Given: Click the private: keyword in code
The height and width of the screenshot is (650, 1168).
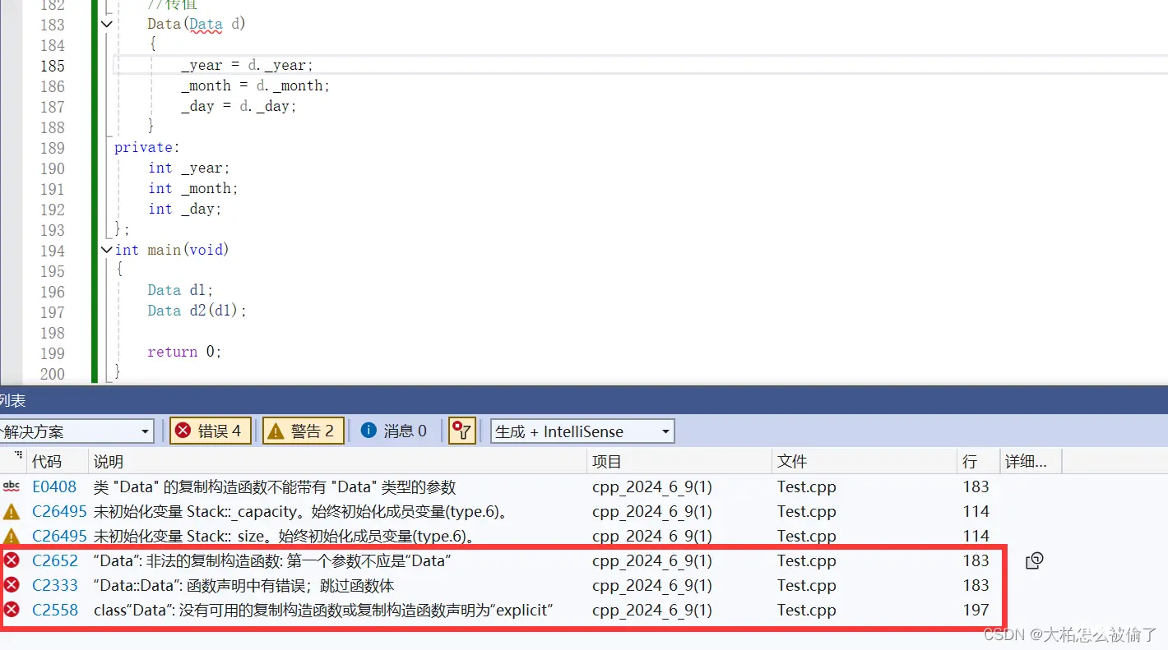Looking at the screenshot, I should point(147,147).
